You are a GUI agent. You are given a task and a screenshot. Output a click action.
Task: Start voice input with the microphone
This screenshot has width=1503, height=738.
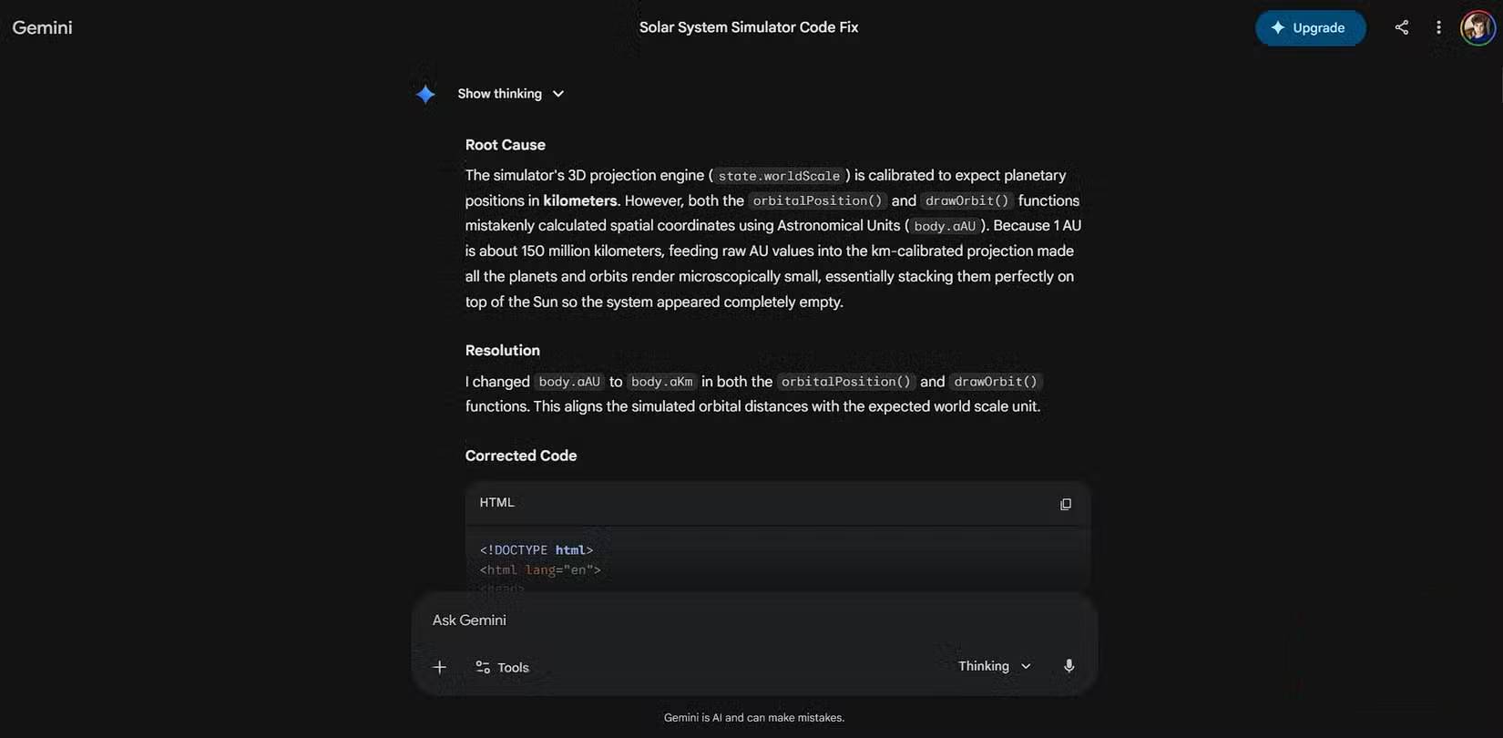coord(1068,666)
